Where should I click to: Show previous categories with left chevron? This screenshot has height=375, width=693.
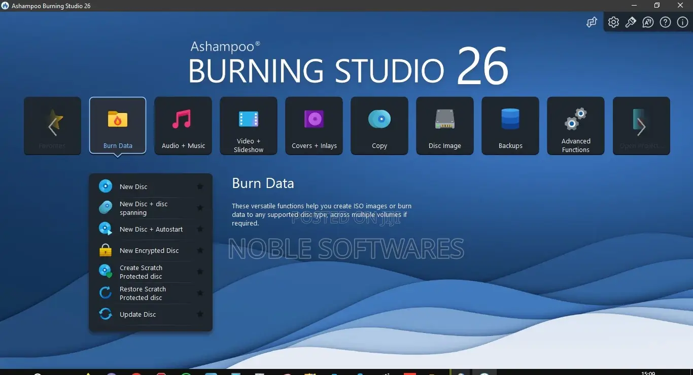point(52,127)
